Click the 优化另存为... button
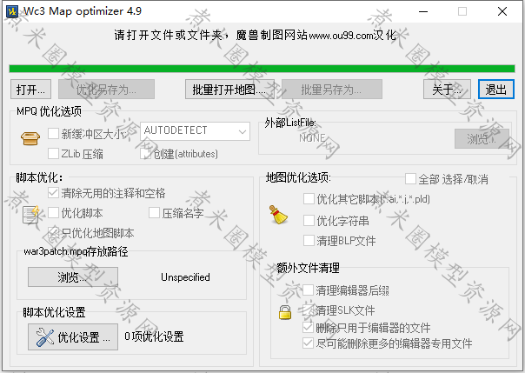The width and height of the screenshot is (525, 373). pyautogui.click(x=106, y=90)
